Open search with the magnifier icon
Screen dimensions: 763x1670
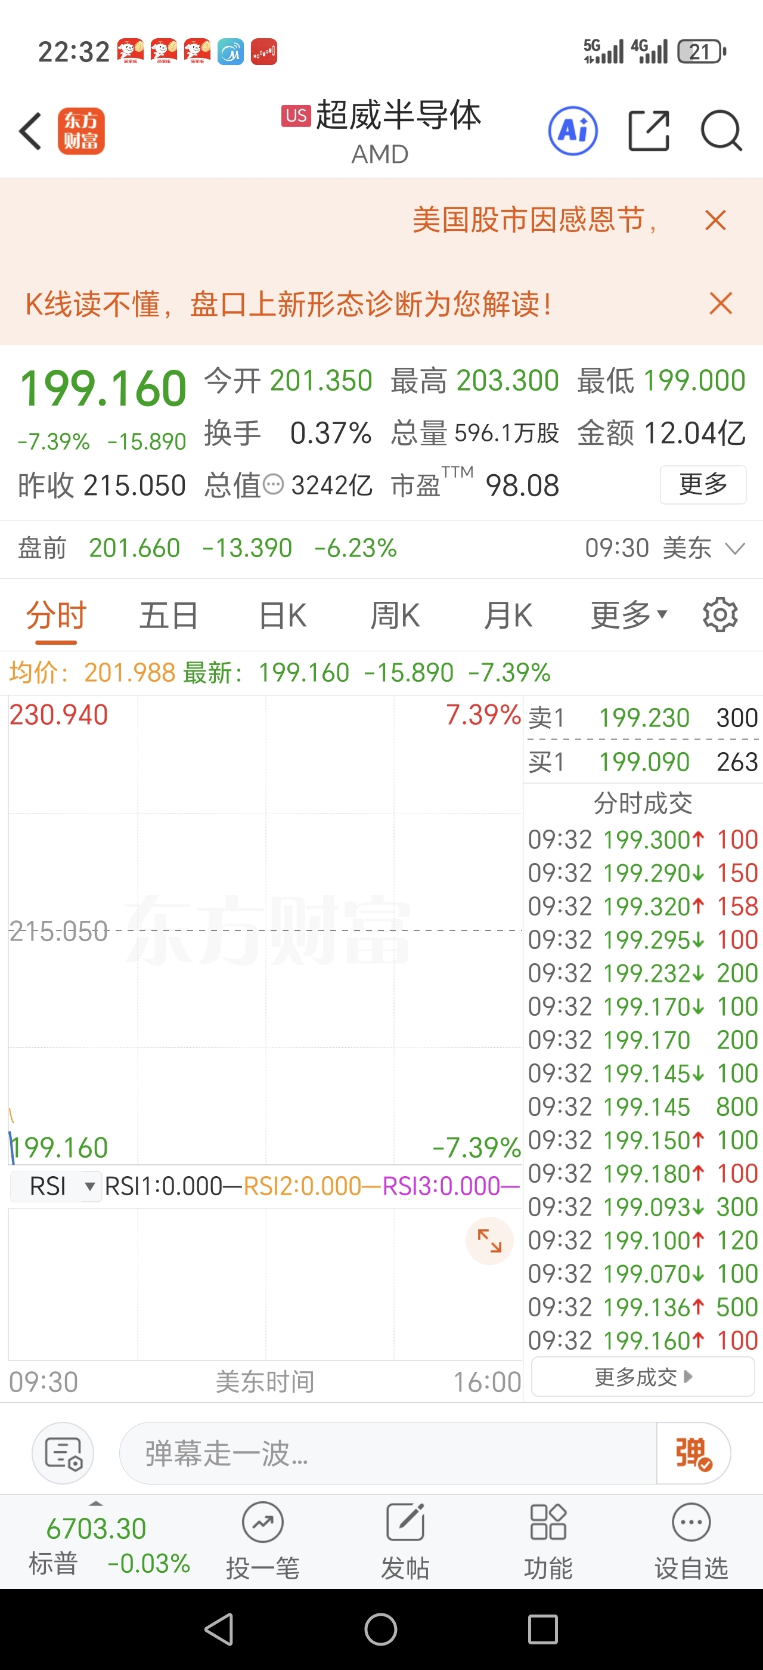click(721, 131)
